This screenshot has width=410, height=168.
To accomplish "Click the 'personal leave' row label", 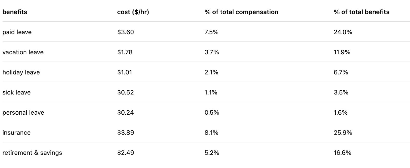I will (23, 113).
